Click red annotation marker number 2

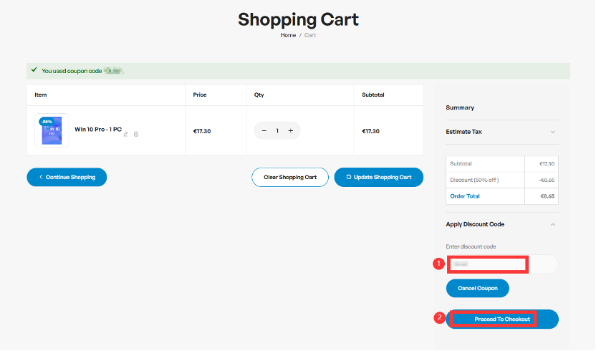(x=439, y=318)
